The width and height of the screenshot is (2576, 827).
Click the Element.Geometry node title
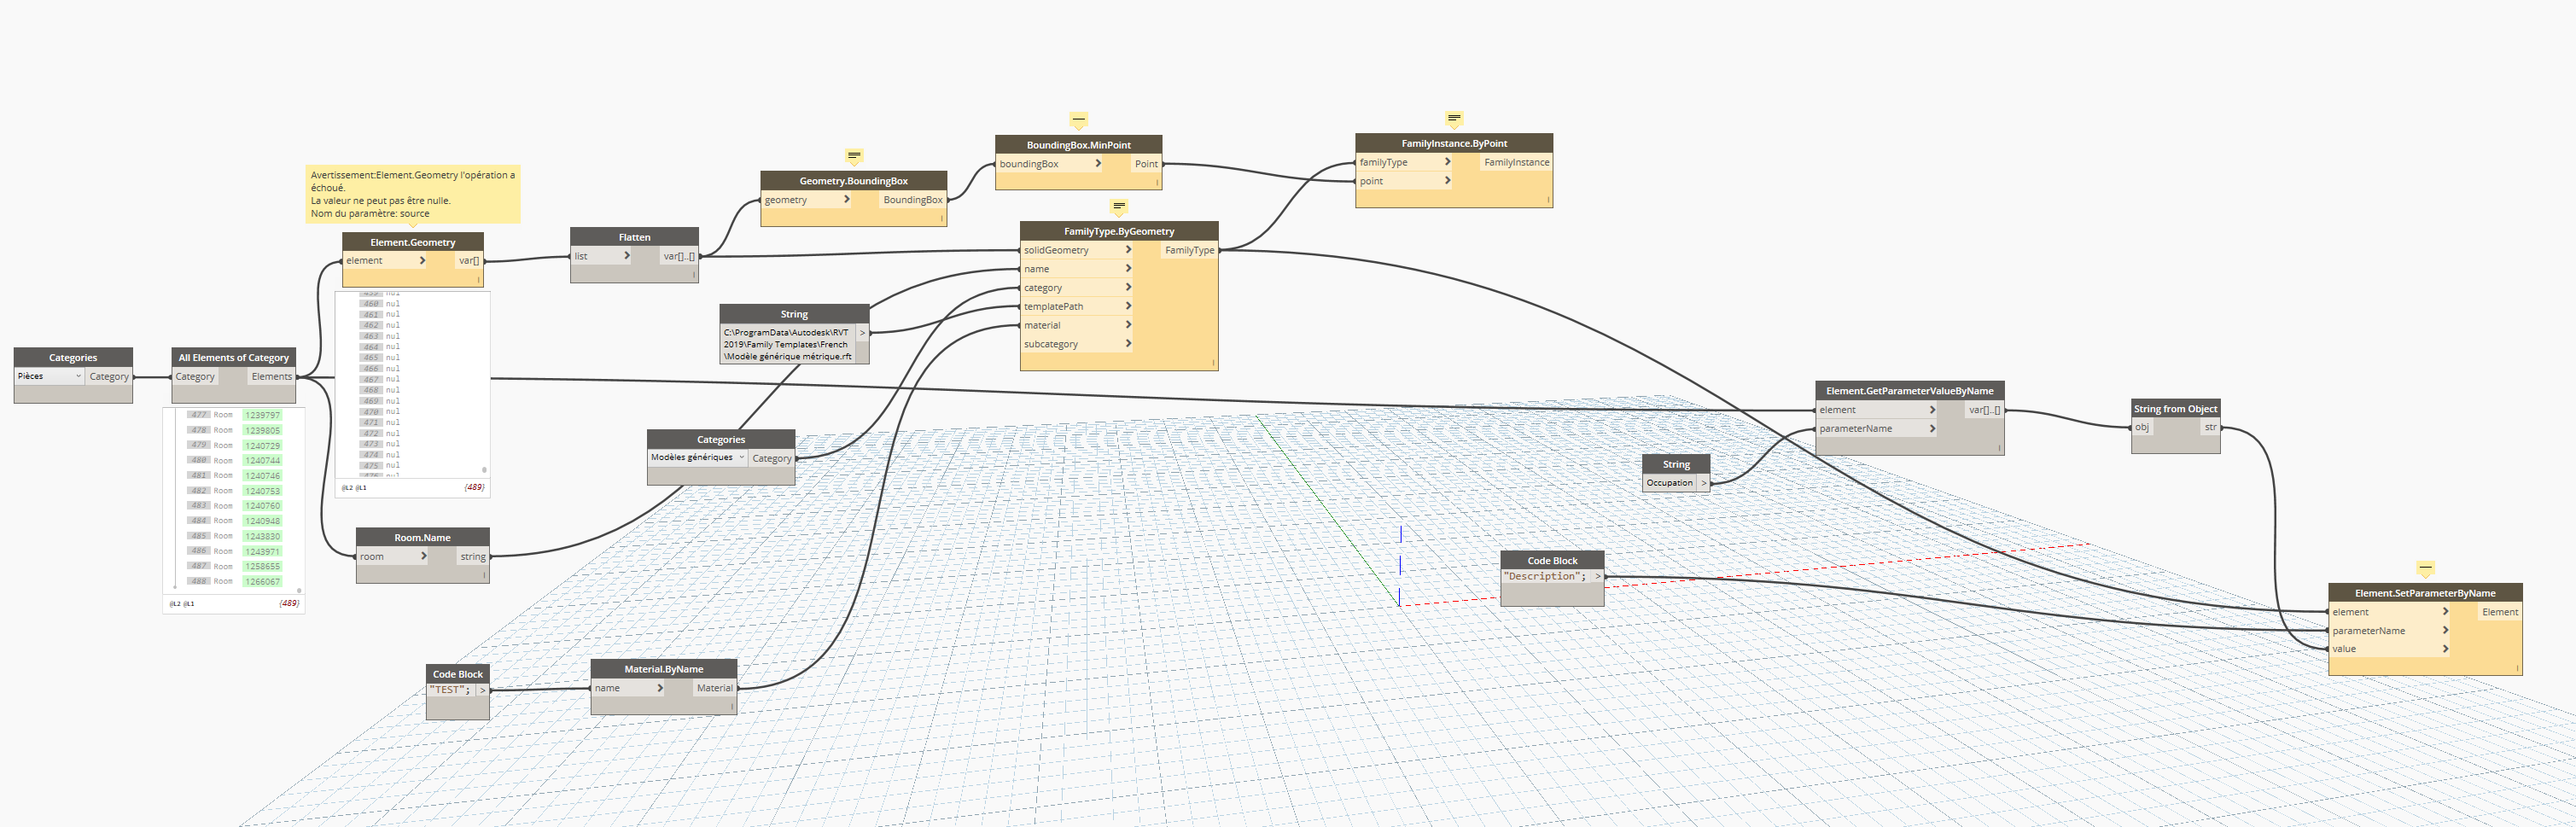412,242
